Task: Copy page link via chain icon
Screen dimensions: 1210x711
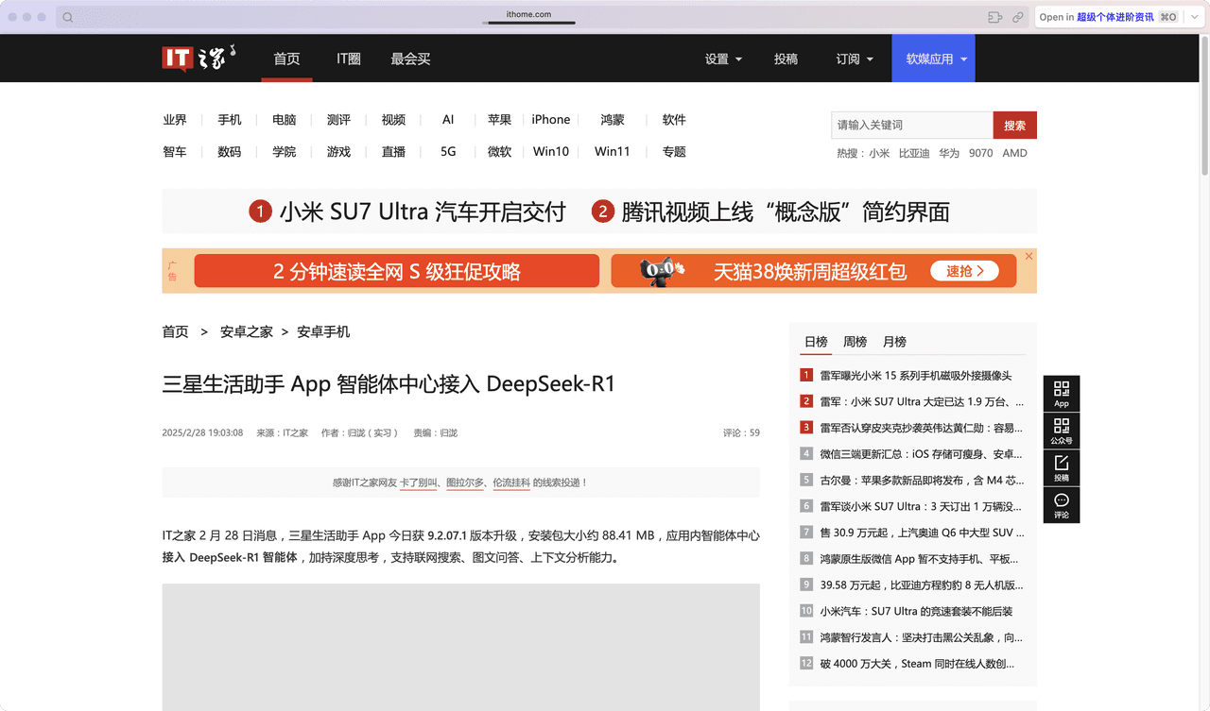Action: point(1018,17)
